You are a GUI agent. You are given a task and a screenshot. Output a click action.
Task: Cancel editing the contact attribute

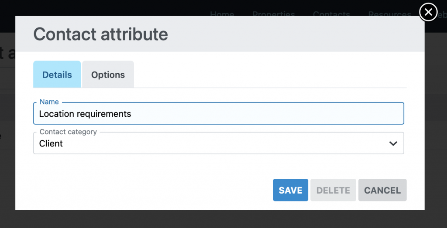point(382,190)
